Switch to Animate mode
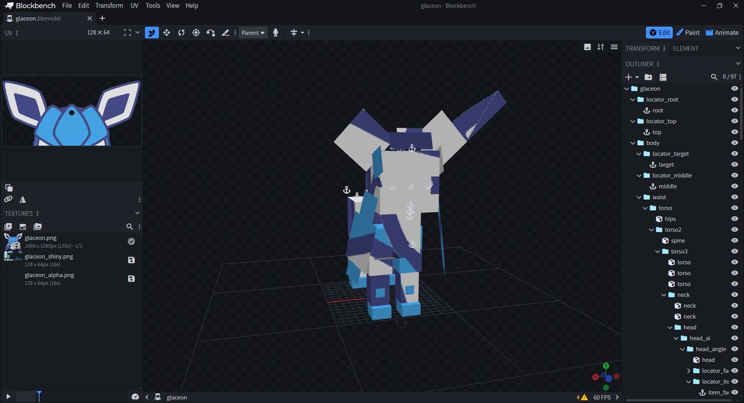 pos(722,32)
